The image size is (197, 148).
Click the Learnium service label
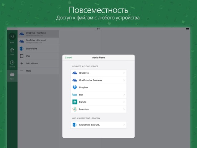pyautogui.click(x=84, y=109)
